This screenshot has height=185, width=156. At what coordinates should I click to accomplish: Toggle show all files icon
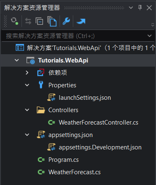(52, 21)
